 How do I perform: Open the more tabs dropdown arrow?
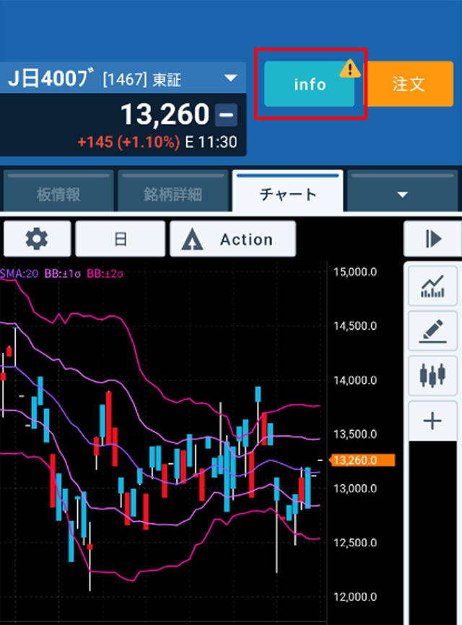(x=403, y=194)
